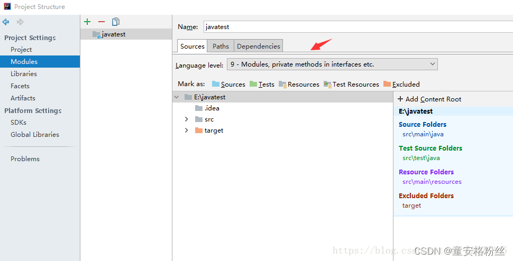Image resolution: width=513 pixels, height=261 pixels.
Task: Click the src\main\resources folder entry
Action: tap(432, 182)
